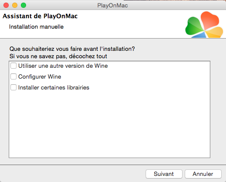Click the 'Si vous ne savez pas, décochez tout' hint
Viewport: 226px width, 182px height.
58,56
